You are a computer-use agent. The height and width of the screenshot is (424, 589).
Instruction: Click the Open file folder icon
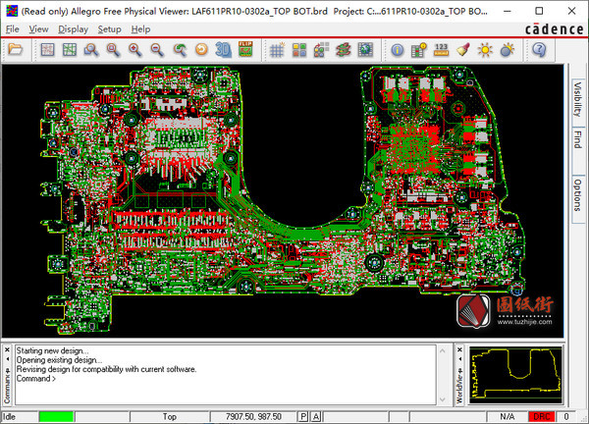(15, 49)
